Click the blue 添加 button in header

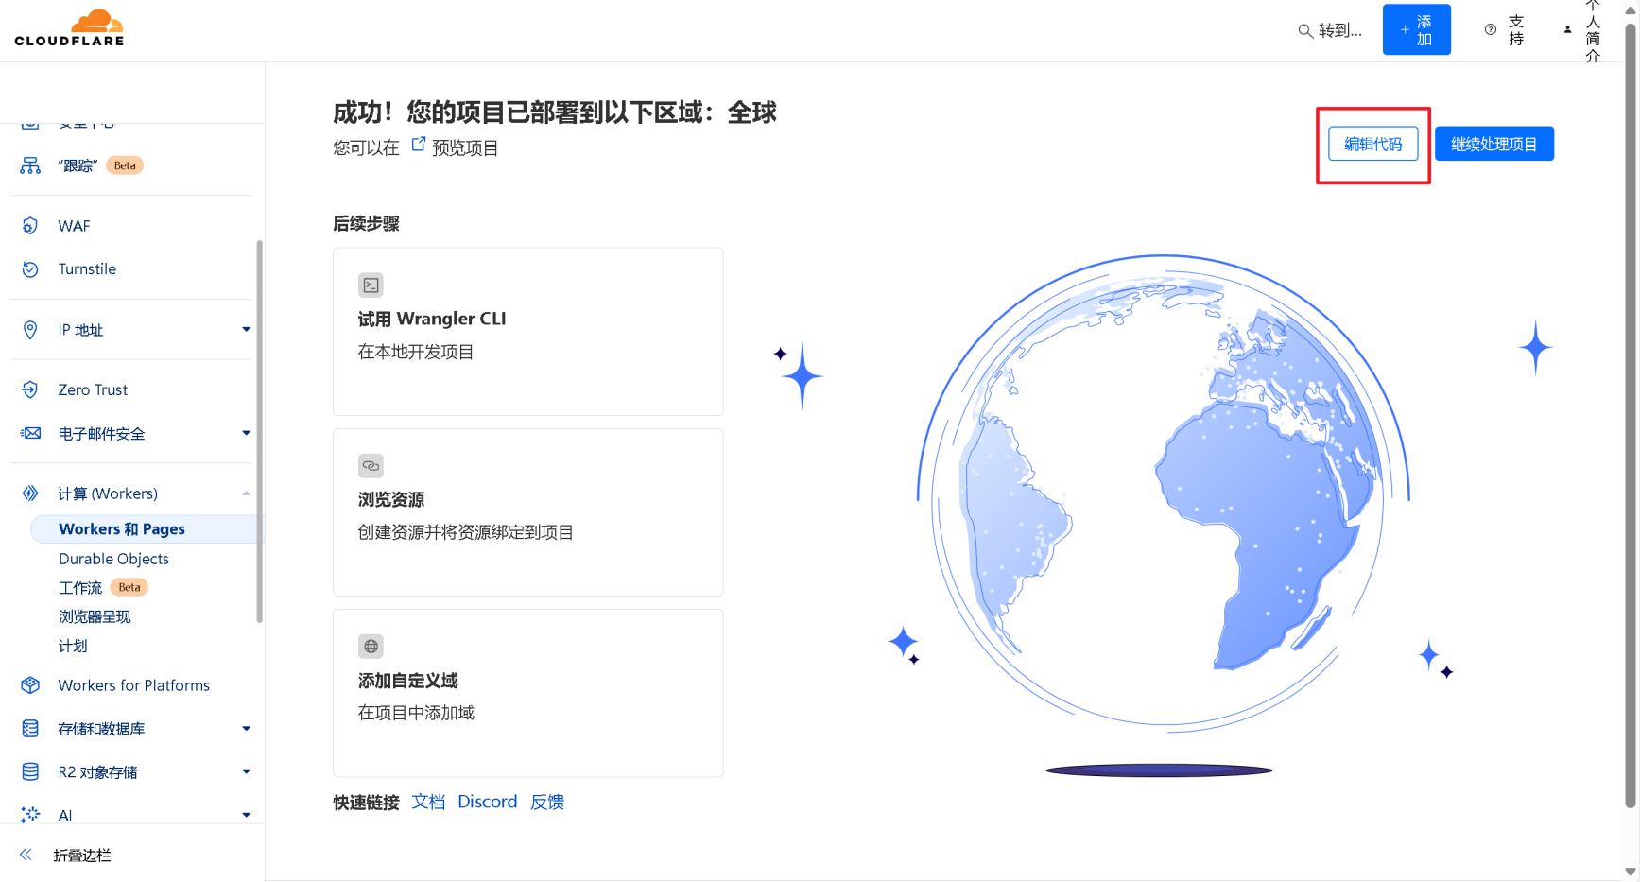(x=1416, y=30)
